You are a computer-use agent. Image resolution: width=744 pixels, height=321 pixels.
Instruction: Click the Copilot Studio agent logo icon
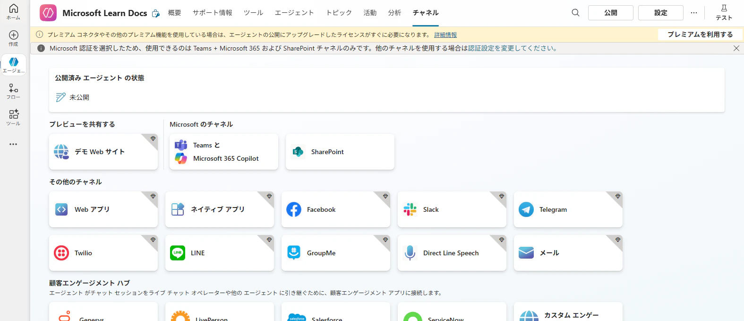(48, 13)
